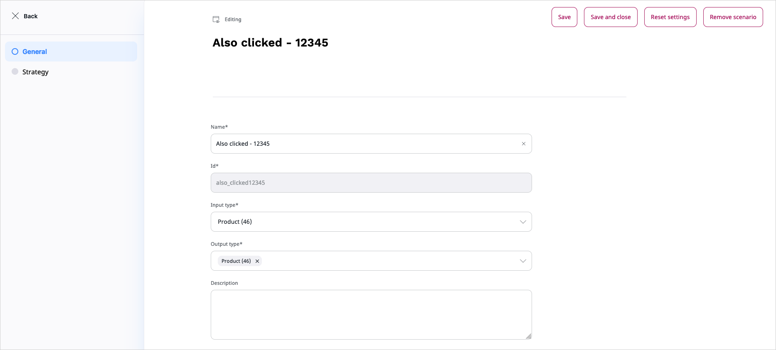
Task: Remove the Product (46) output tag
Action: pyautogui.click(x=257, y=261)
